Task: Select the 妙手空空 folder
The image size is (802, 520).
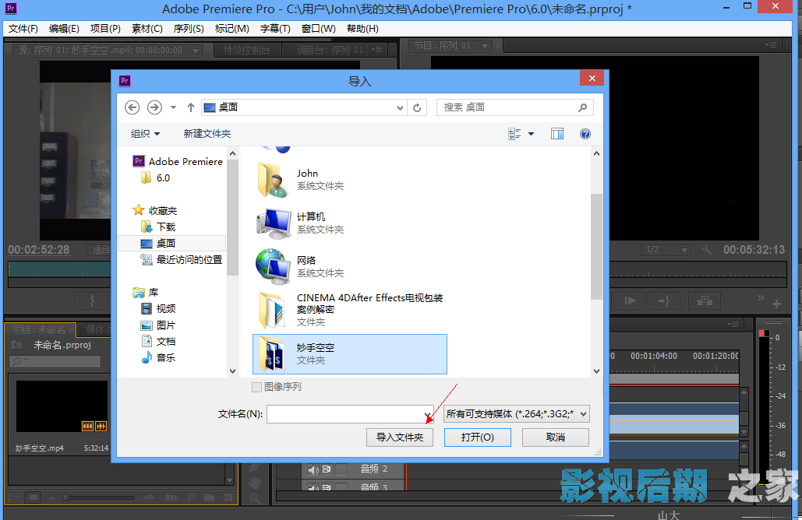Action: pyautogui.click(x=349, y=354)
